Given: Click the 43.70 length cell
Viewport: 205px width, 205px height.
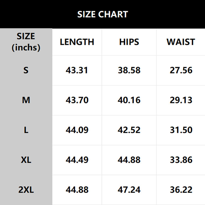Looking at the screenshot, I should click(77, 100).
